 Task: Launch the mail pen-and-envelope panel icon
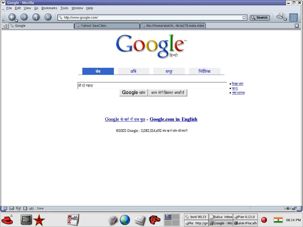coord(113,220)
